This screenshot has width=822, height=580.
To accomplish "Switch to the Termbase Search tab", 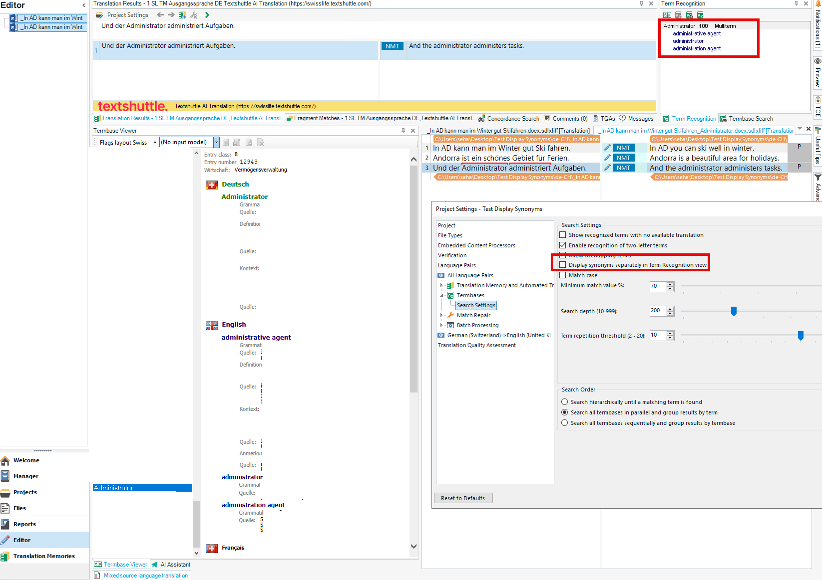I will [x=746, y=119].
